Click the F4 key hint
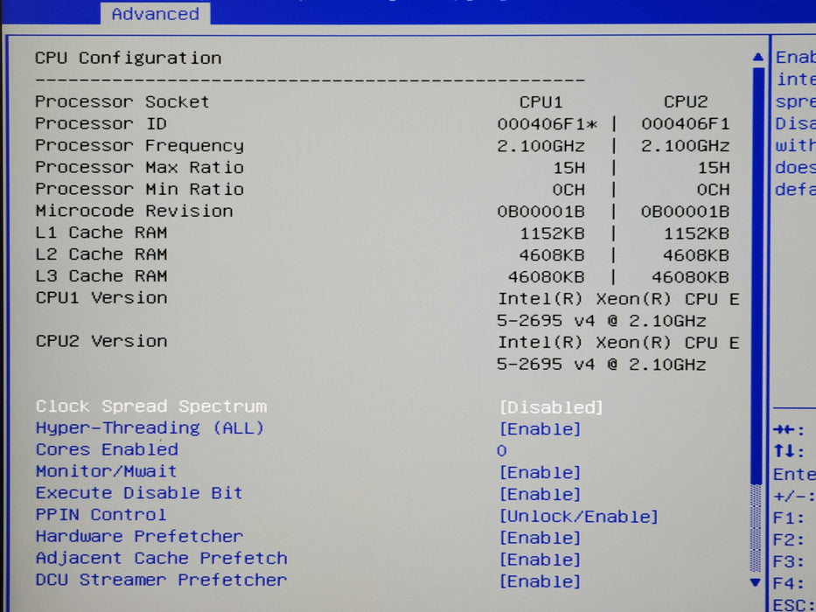816x612 pixels. [x=789, y=584]
